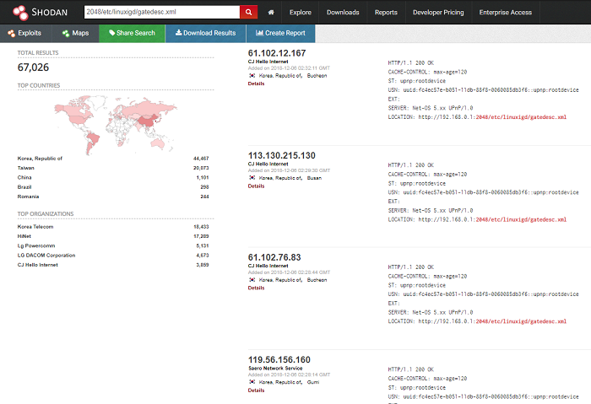Filter by organization Lg Powercomm
The height and width of the screenshot is (404, 591).
36,245
